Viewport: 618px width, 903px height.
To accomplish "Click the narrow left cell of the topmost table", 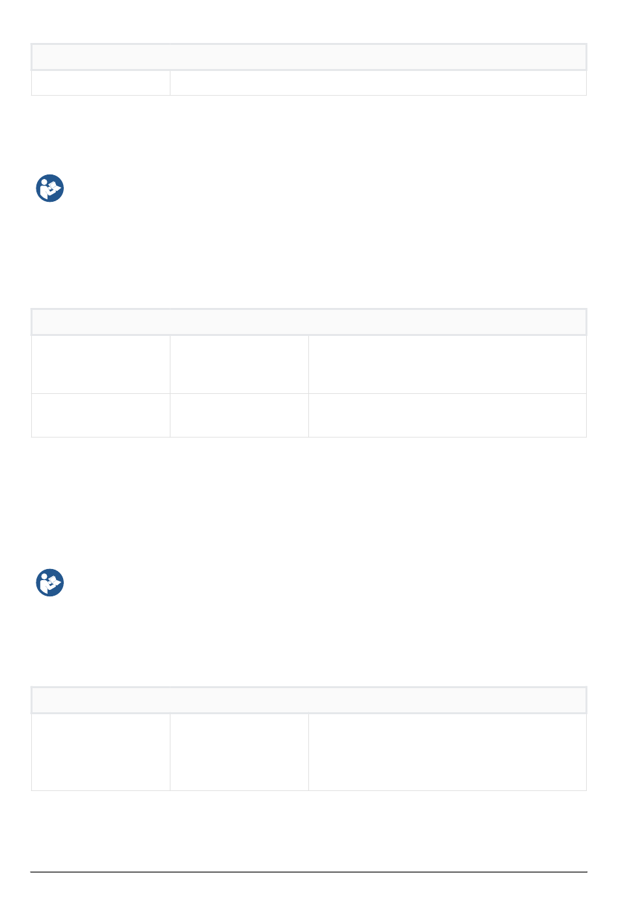I will click(101, 83).
